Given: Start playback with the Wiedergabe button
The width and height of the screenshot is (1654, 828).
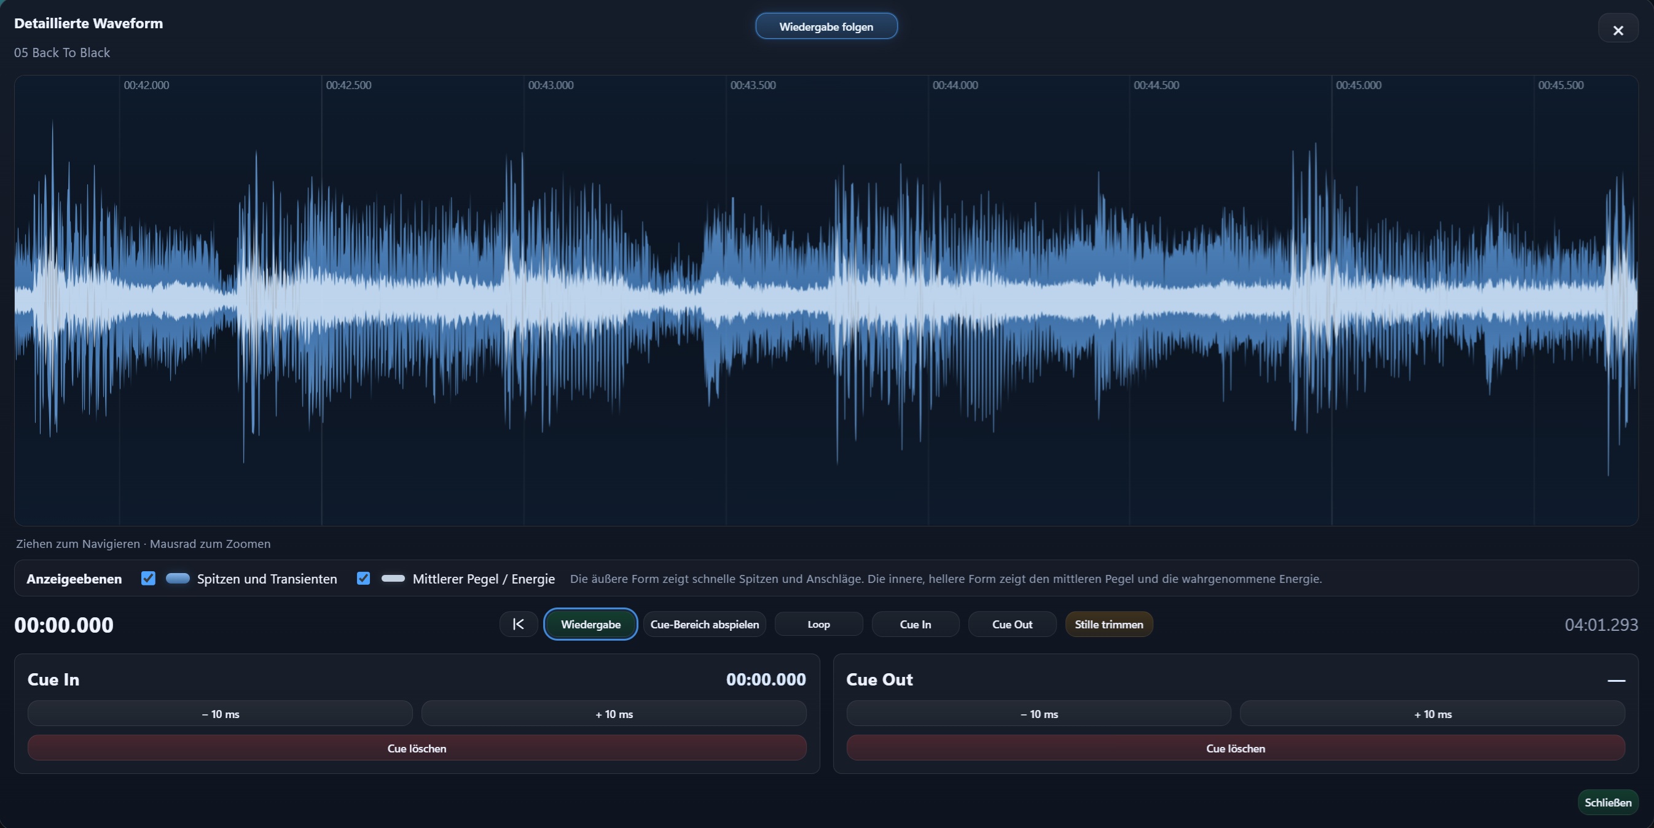Looking at the screenshot, I should (x=590, y=624).
